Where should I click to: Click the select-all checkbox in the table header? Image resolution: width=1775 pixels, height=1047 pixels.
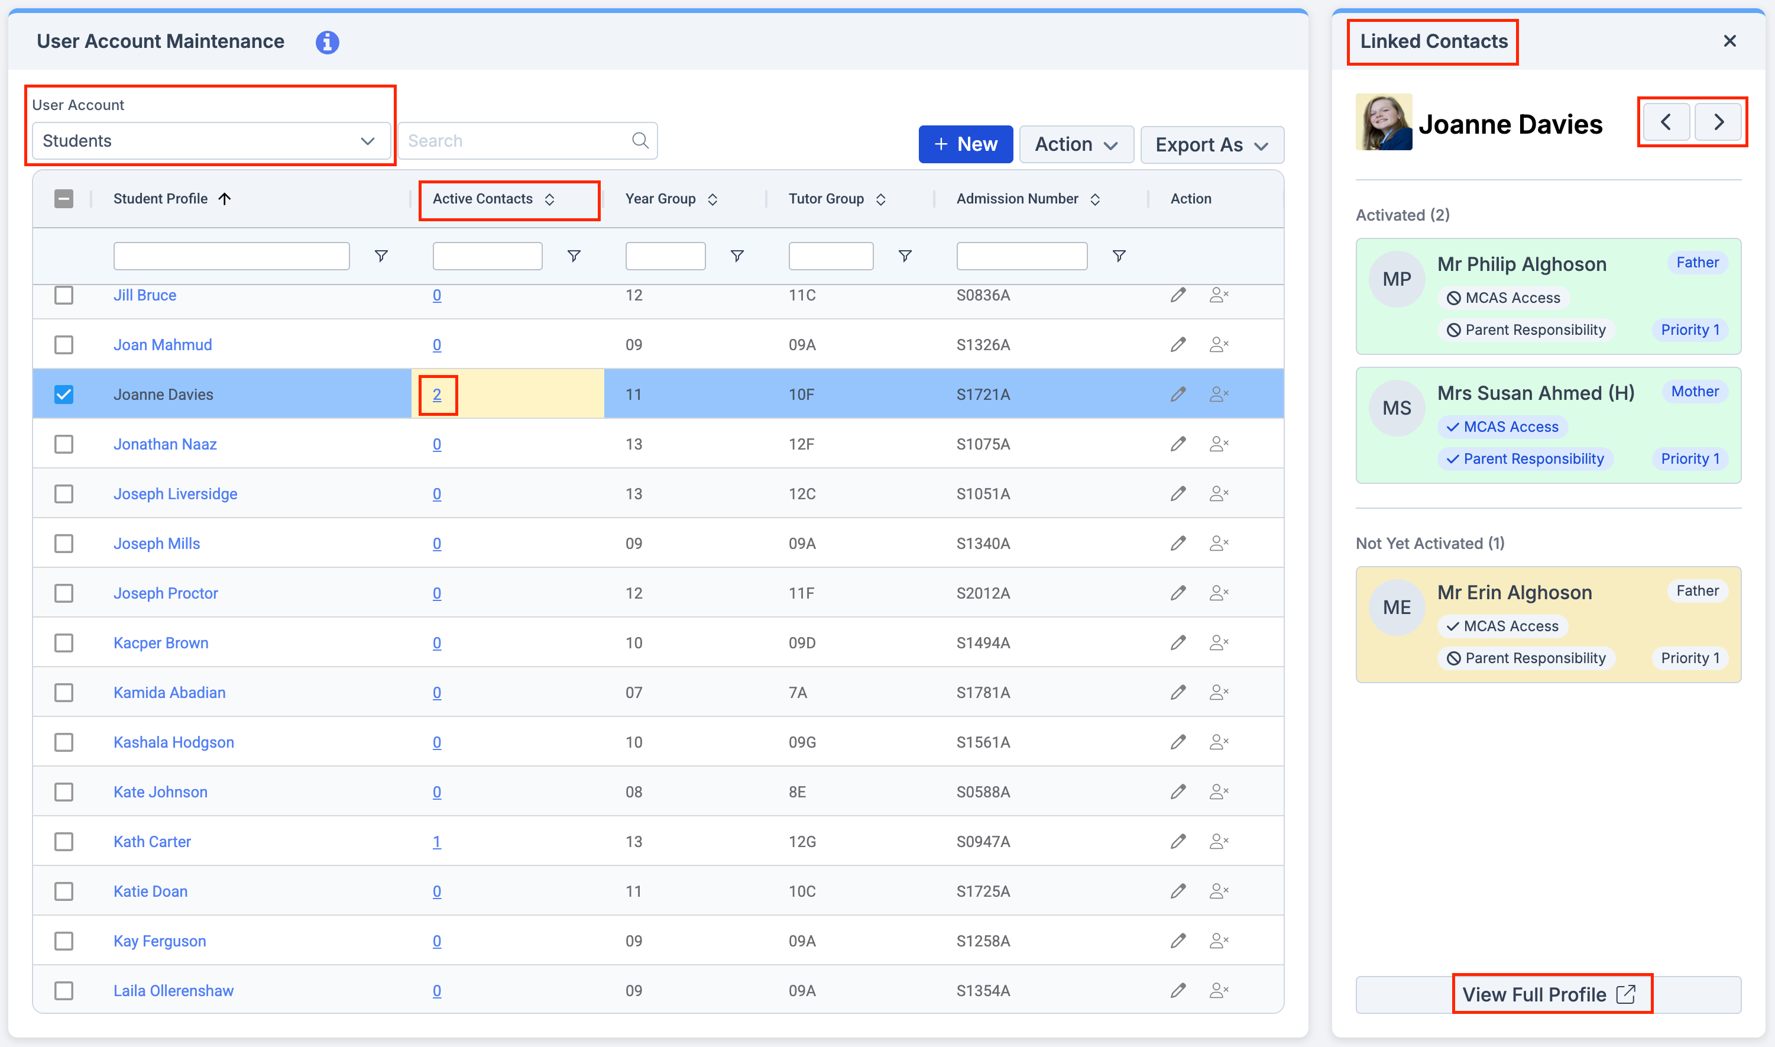pos(64,198)
